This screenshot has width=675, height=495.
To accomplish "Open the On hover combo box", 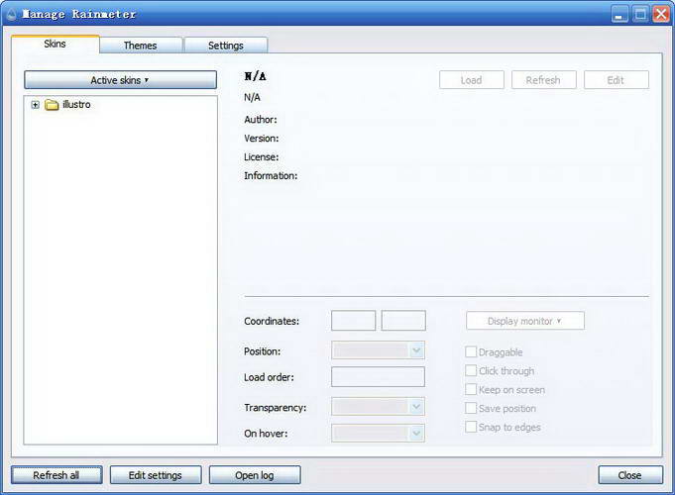I will 378,433.
